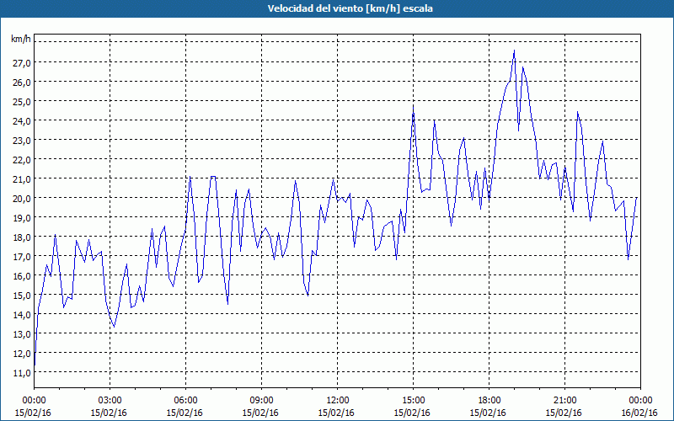Click the 16,0 y-axis value
Image resolution: width=674 pixels, height=421 pixels.
click(x=21, y=276)
